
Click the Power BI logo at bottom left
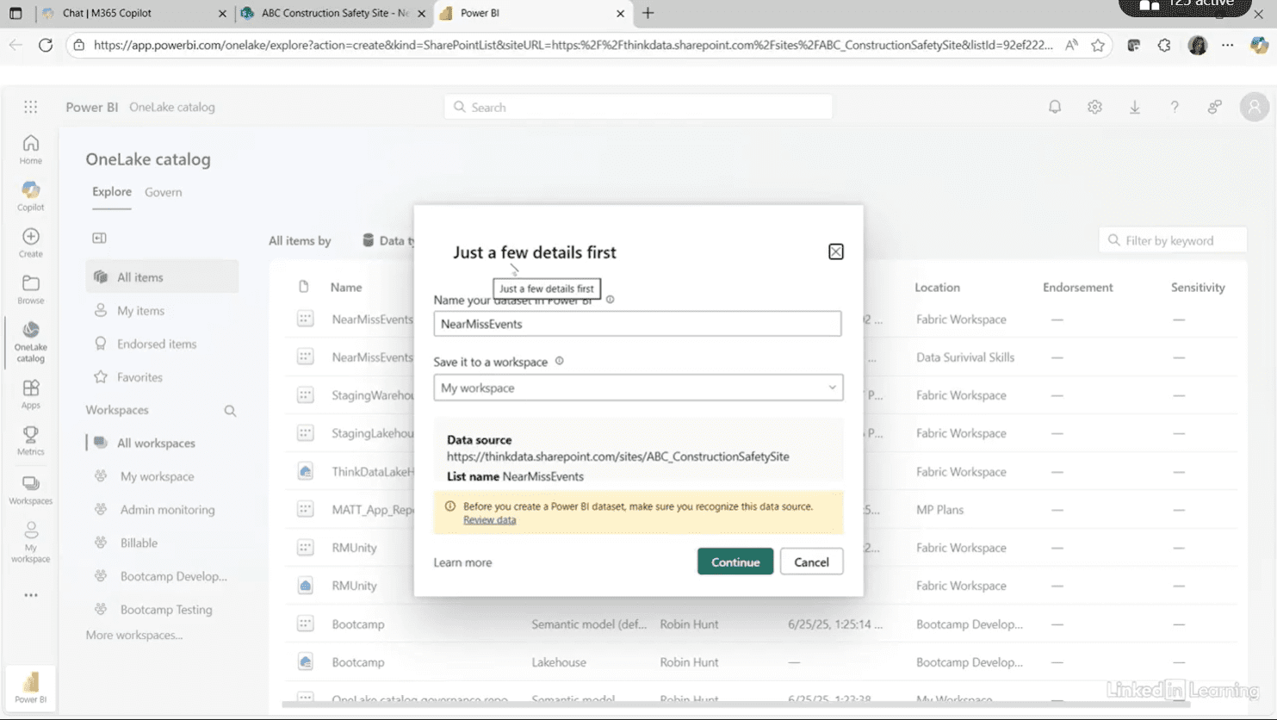[32, 687]
